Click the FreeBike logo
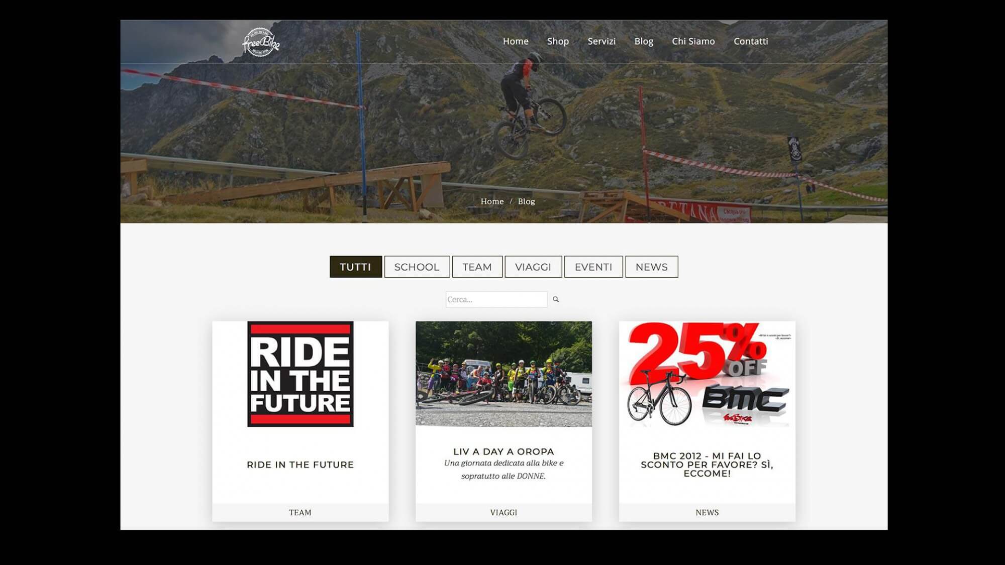 tap(261, 42)
